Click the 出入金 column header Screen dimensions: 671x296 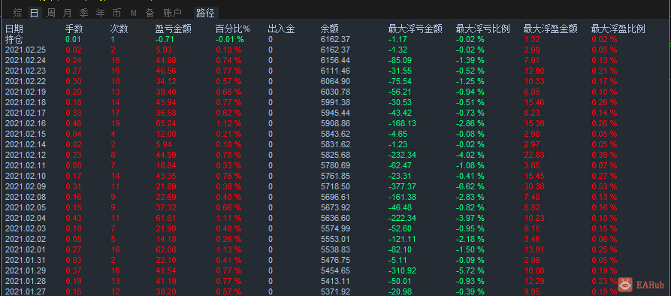pos(281,29)
